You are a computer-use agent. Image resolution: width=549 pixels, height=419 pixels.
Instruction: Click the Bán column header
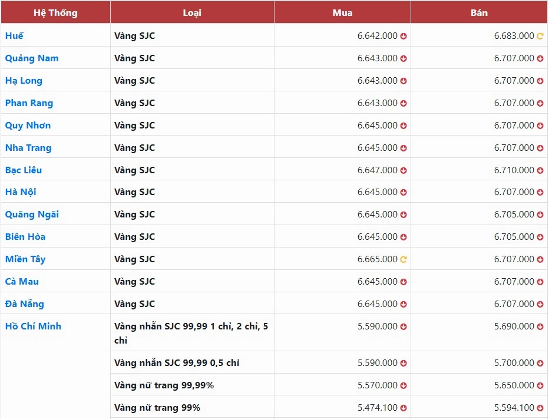479,12
